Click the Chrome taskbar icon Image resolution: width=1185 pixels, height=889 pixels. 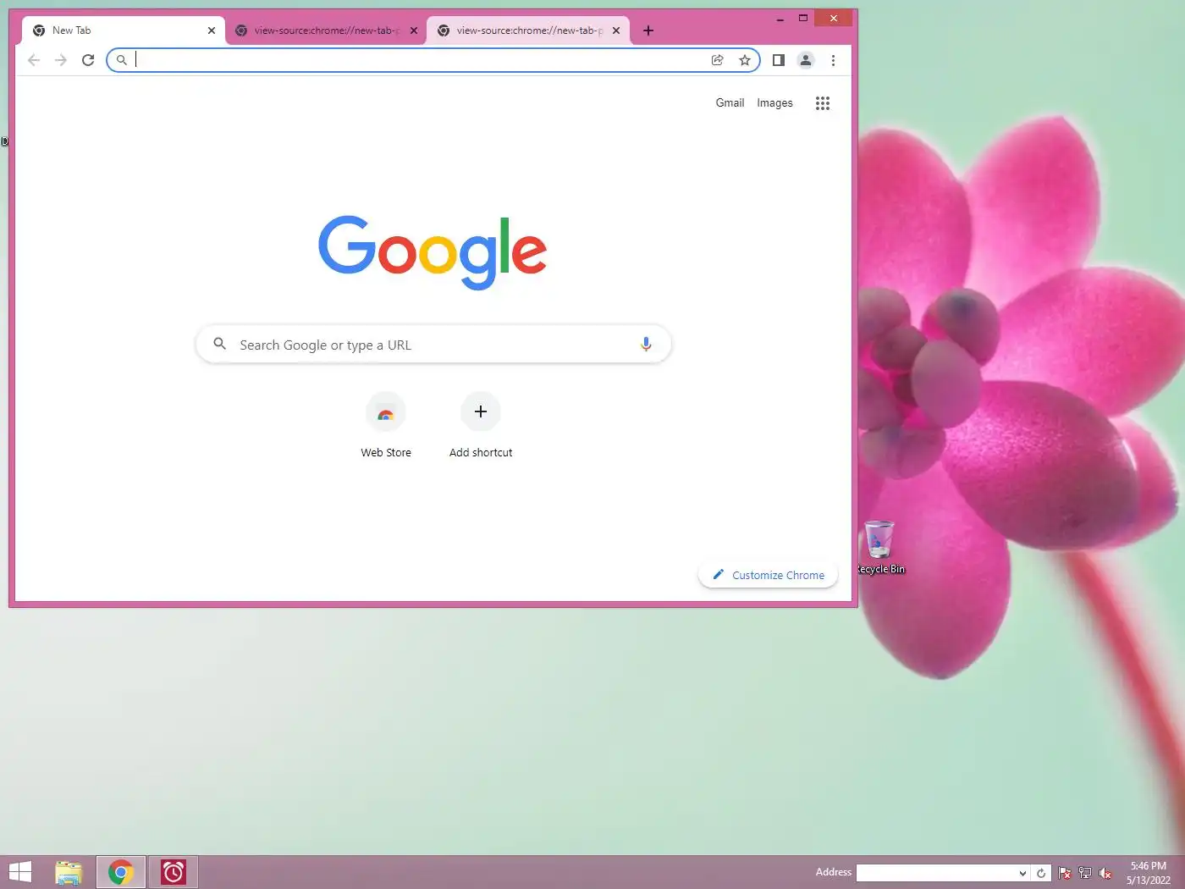(121, 872)
